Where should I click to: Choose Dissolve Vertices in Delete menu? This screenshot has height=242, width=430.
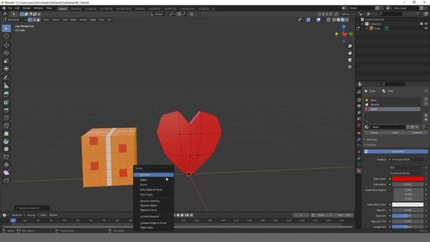click(154, 201)
